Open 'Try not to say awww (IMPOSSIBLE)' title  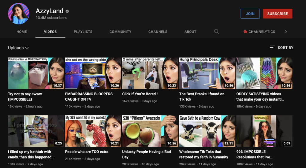(x=25, y=97)
